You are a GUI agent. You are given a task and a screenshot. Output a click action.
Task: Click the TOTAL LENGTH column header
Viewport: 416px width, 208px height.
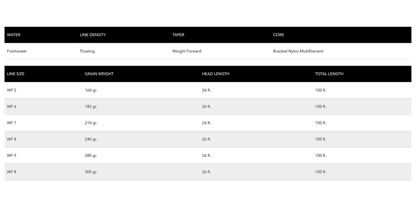click(x=329, y=74)
